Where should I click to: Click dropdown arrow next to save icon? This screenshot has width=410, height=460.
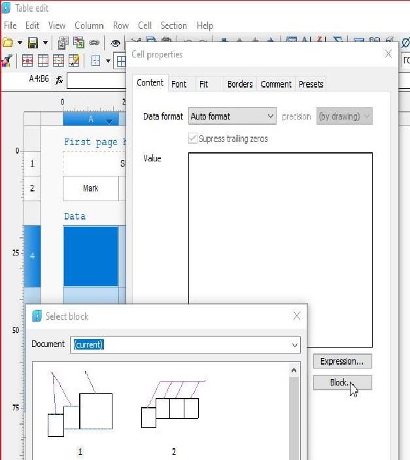[45, 43]
